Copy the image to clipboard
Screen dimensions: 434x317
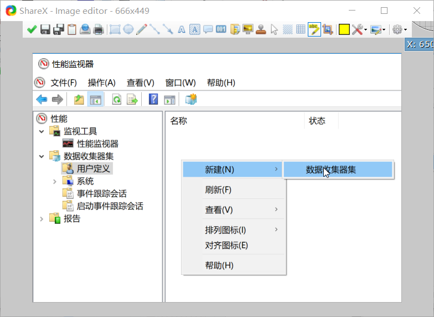coord(71,29)
